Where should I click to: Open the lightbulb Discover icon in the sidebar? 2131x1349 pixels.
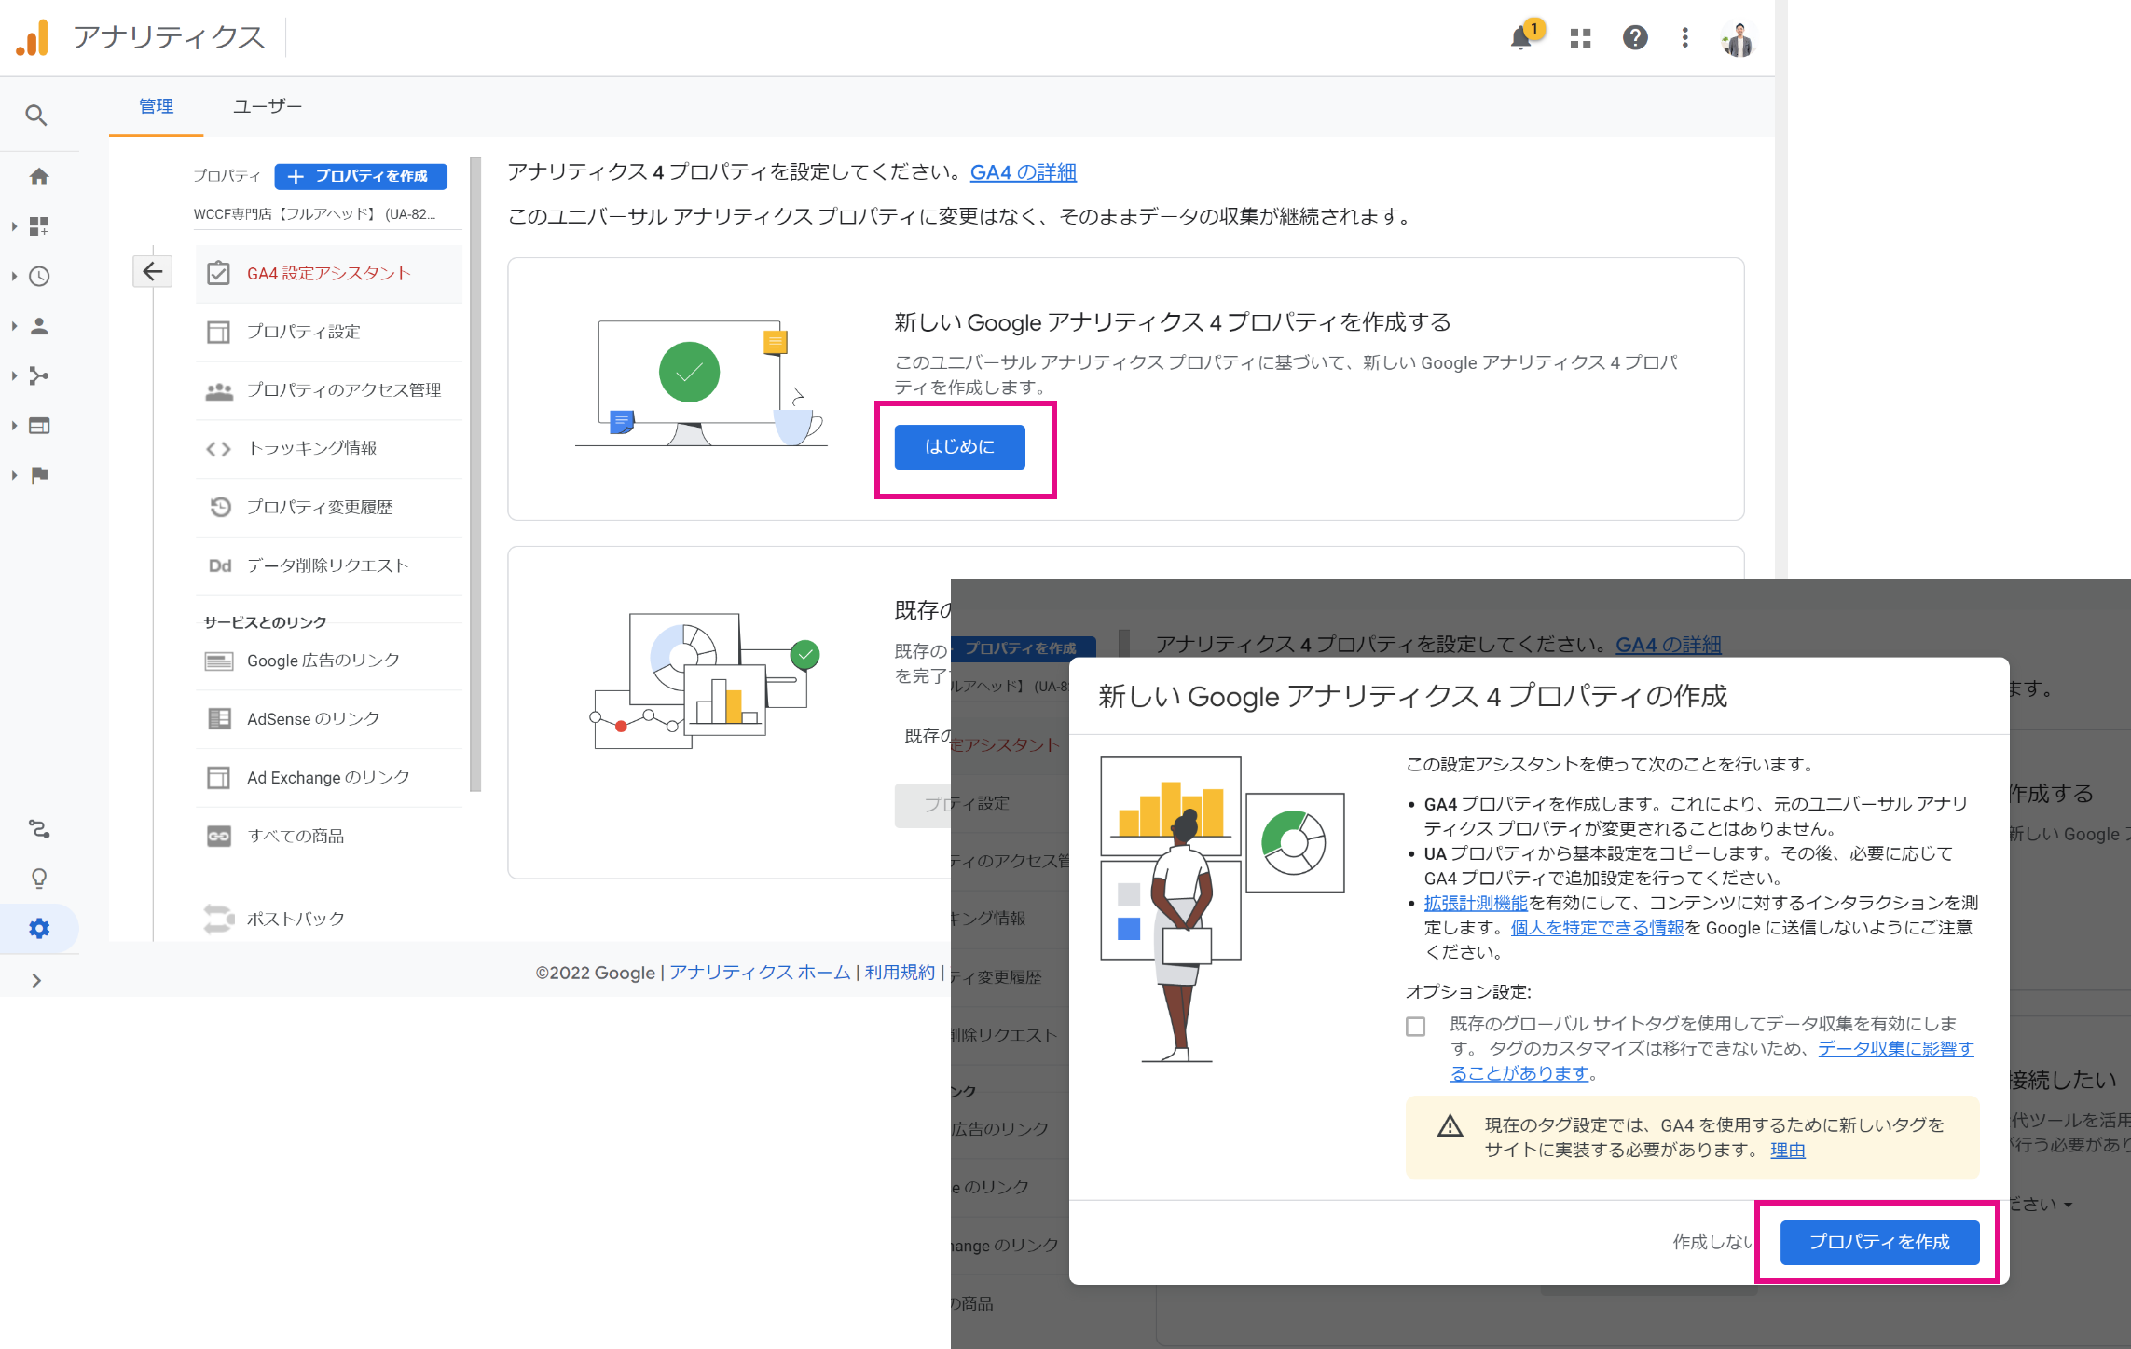coord(39,879)
